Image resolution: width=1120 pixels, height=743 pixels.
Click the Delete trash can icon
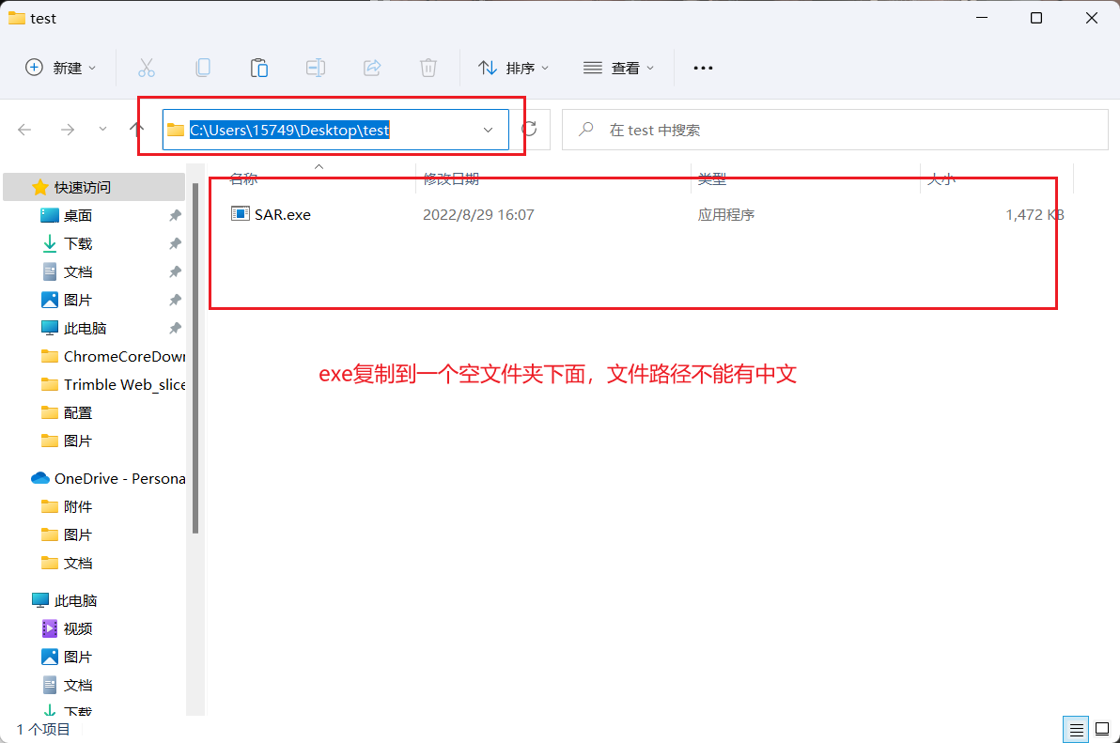[428, 68]
